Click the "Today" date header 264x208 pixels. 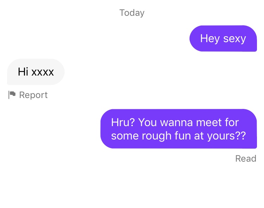click(132, 13)
